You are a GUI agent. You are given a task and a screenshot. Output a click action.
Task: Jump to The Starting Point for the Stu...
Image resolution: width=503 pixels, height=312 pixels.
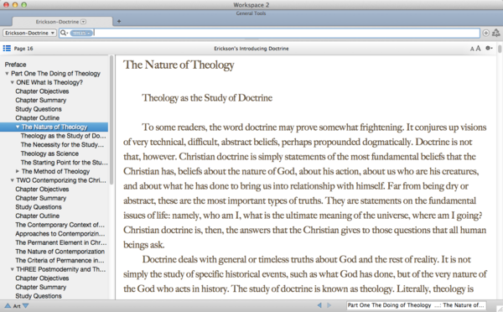pyautogui.click(x=65, y=163)
